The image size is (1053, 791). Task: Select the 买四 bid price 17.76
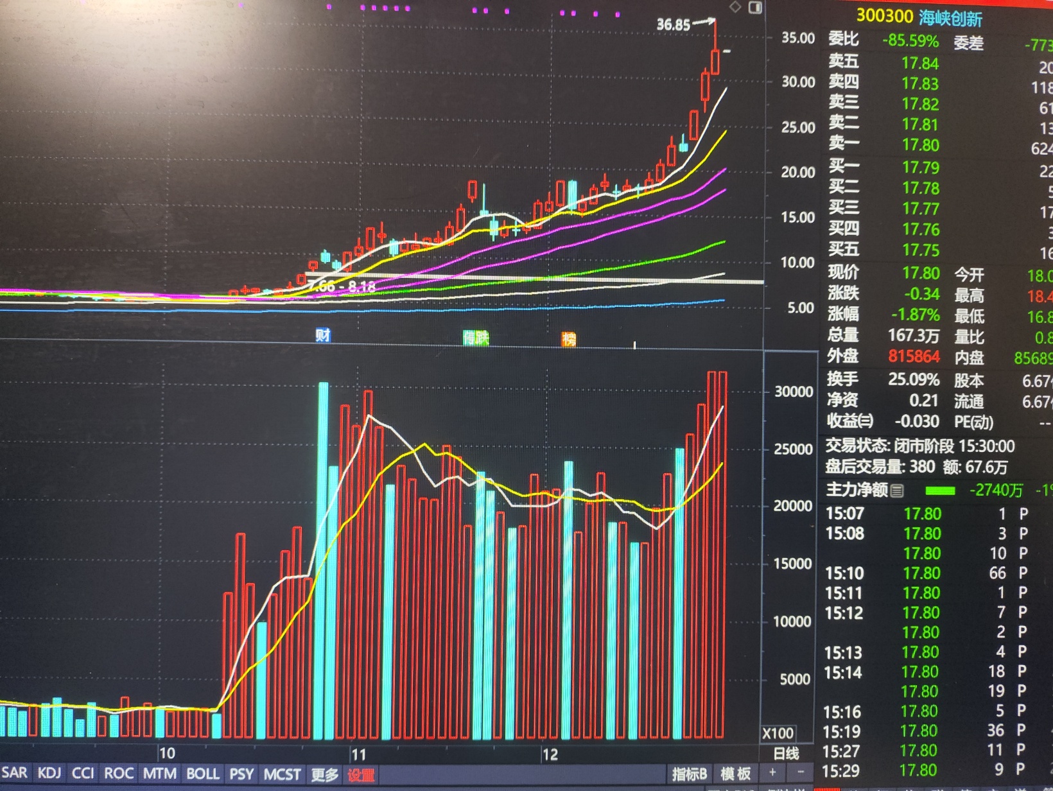[x=921, y=229]
